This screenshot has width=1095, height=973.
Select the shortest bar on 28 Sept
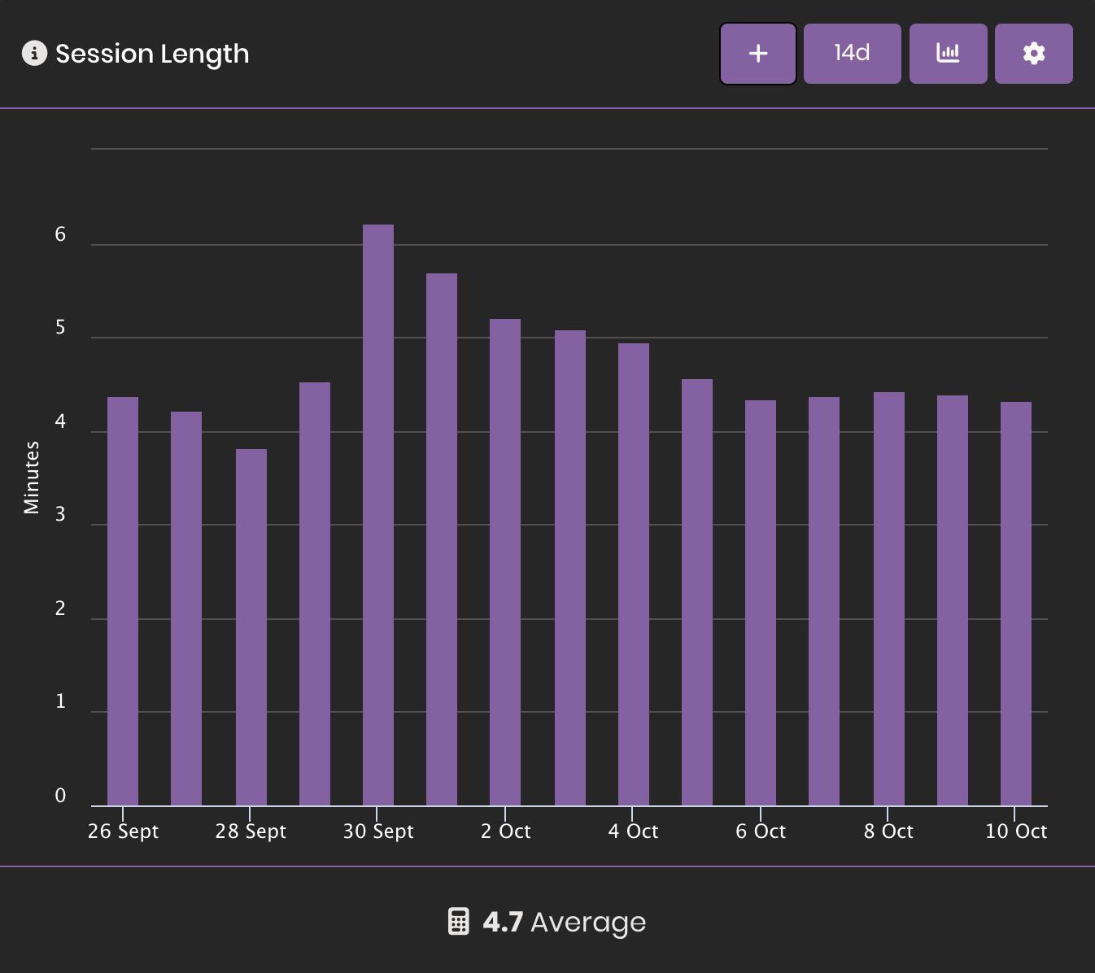[251, 626]
